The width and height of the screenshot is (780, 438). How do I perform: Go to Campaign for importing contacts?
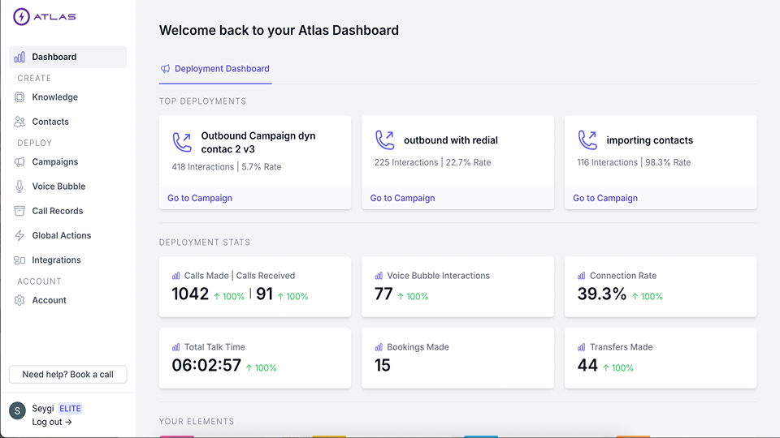(x=605, y=198)
